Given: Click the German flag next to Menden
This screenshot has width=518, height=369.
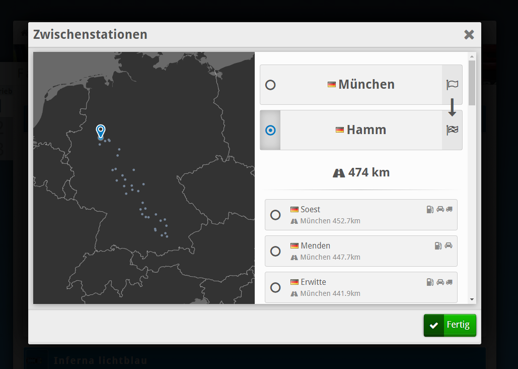Looking at the screenshot, I should (294, 246).
